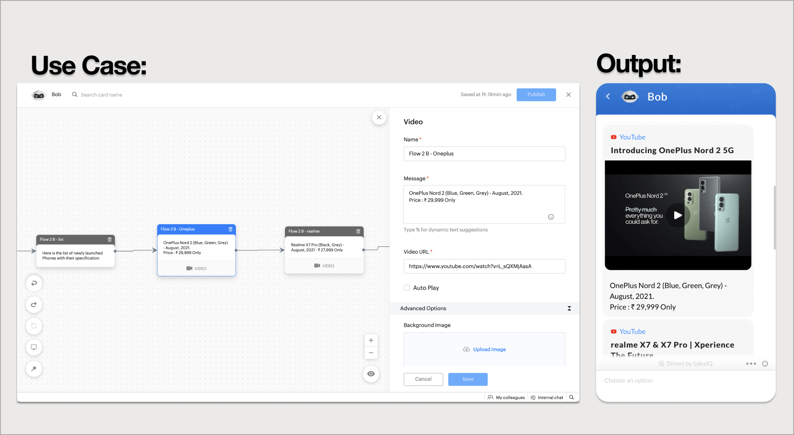
Task: Redo the canvas action
Action: 34,305
